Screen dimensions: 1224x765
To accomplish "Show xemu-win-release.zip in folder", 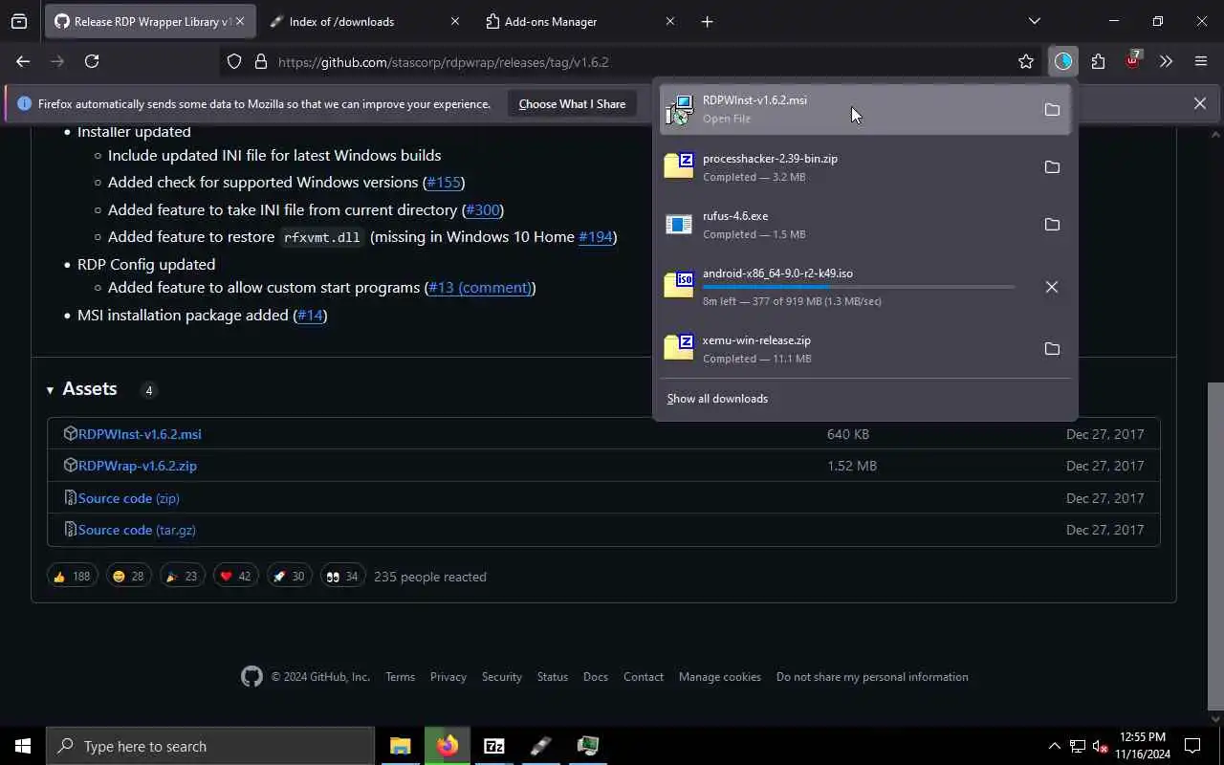I will 1052,348.
